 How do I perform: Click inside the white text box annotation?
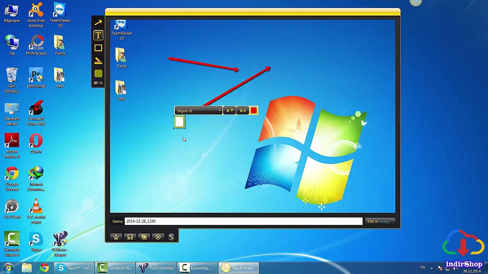pyautogui.click(x=180, y=122)
